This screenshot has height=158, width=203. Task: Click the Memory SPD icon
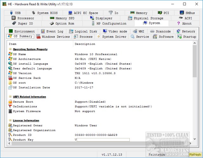point(52,18)
